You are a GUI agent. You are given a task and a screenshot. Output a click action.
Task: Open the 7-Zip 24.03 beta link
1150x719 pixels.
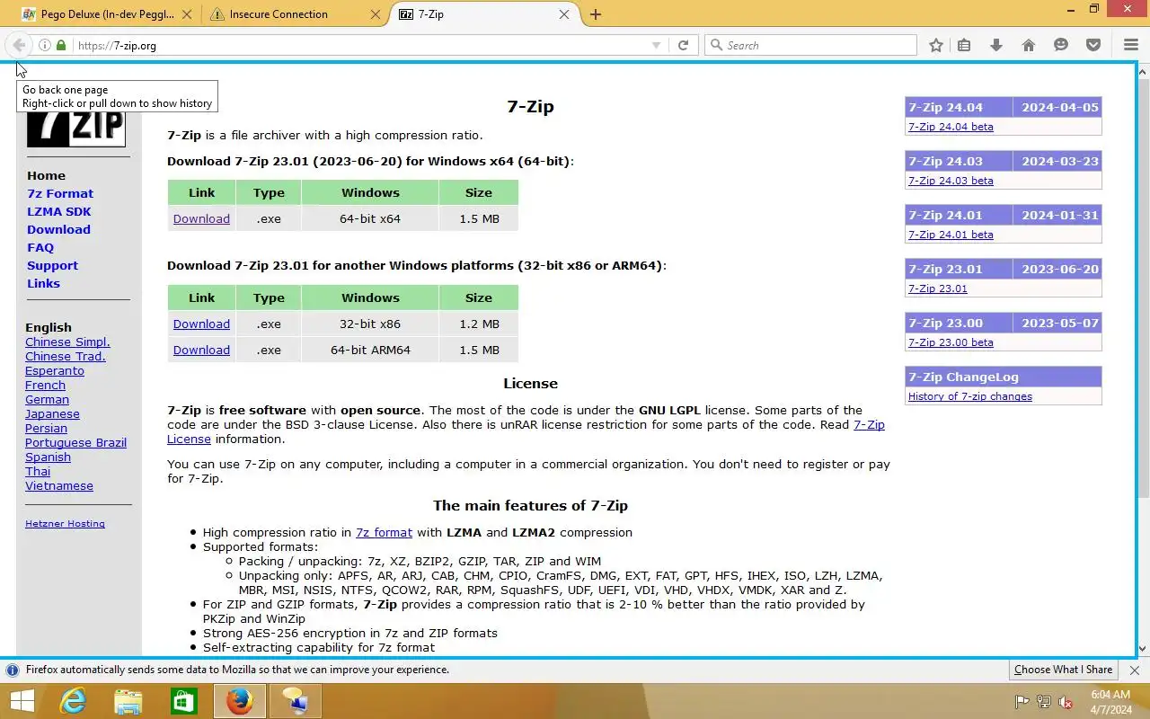[951, 181]
